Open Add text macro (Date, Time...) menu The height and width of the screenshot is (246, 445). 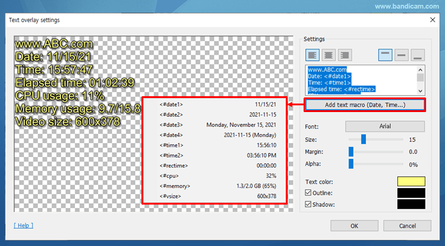pos(365,105)
